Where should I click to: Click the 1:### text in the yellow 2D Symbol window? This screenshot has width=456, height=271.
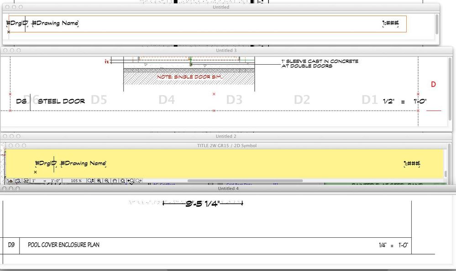tap(412, 164)
